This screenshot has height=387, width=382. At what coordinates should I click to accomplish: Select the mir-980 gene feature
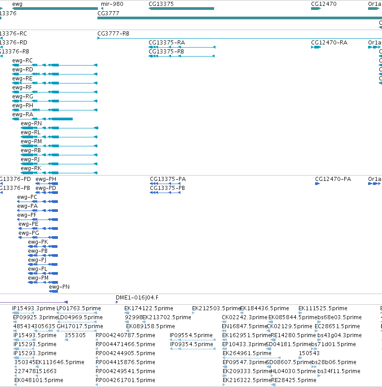pos(102,9)
